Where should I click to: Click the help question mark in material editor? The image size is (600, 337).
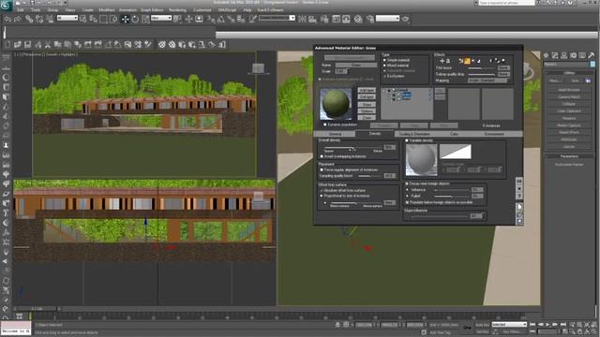tap(519, 196)
